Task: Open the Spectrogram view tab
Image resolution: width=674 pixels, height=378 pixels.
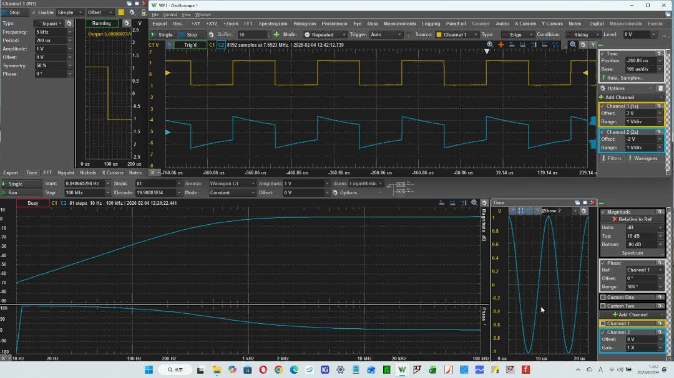Action: (x=273, y=24)
